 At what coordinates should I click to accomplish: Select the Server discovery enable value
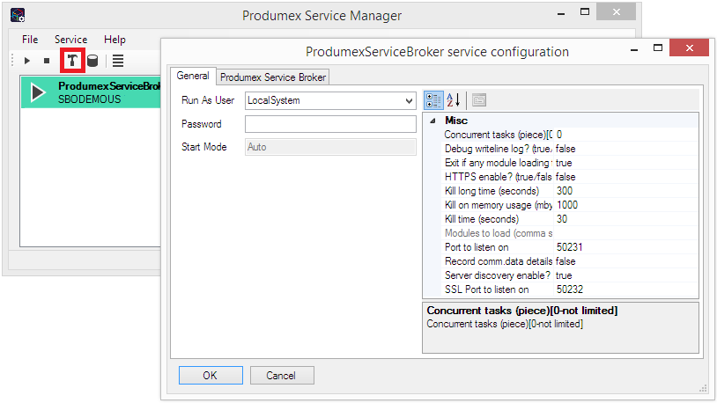coord(625,275)
